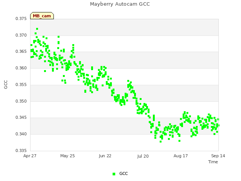
Task: Click the 0.340 y-axis value
Action: coord(21,134)
